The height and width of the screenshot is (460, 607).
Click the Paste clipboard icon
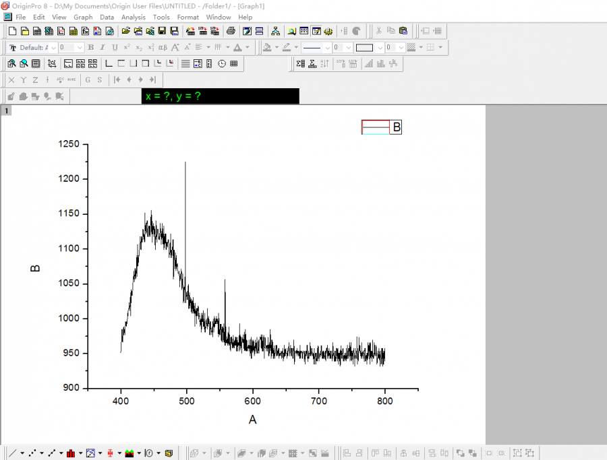point(403,31)
